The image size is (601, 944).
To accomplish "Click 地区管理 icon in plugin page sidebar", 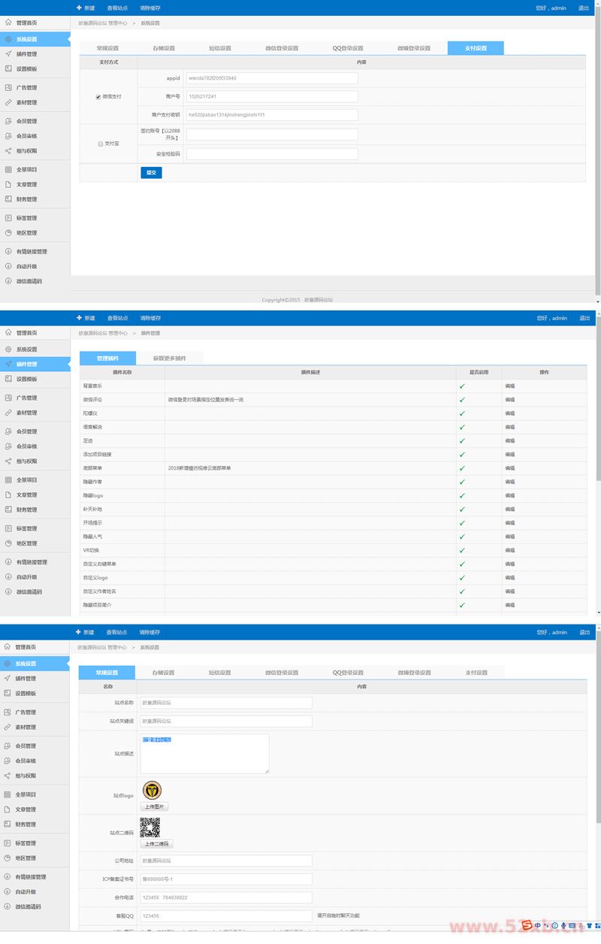I will (8, 543).
